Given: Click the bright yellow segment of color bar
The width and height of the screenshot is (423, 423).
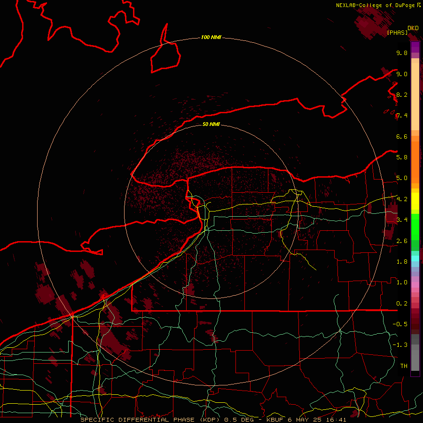Looking at the screenshot, I should coord(415,201).
